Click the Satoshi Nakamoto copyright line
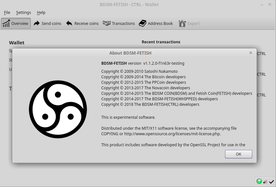This screenshot has height=187, width=276. pos(139,71)
